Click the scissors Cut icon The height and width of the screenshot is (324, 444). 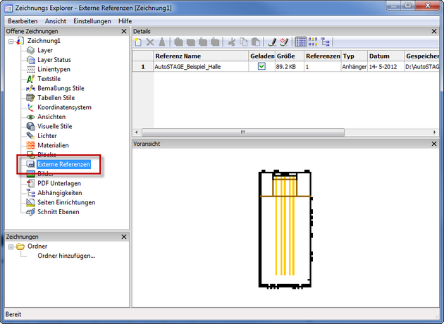click(231, 42)
